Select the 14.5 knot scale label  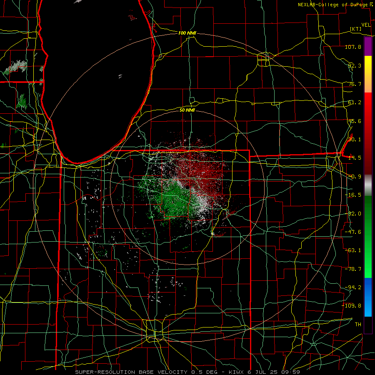355,158
